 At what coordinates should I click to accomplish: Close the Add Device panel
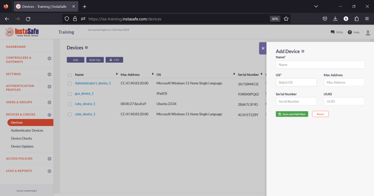pos(263,48)
